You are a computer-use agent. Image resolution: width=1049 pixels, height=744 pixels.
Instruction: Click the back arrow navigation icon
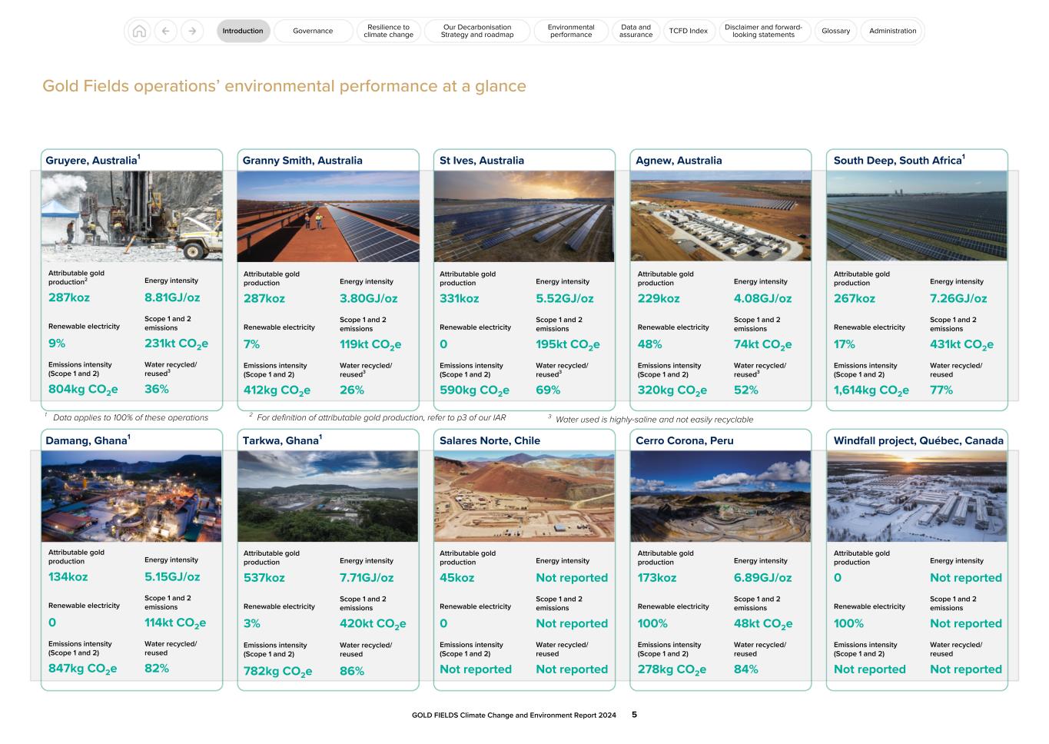pyautogui.click(x=166, y=31)
